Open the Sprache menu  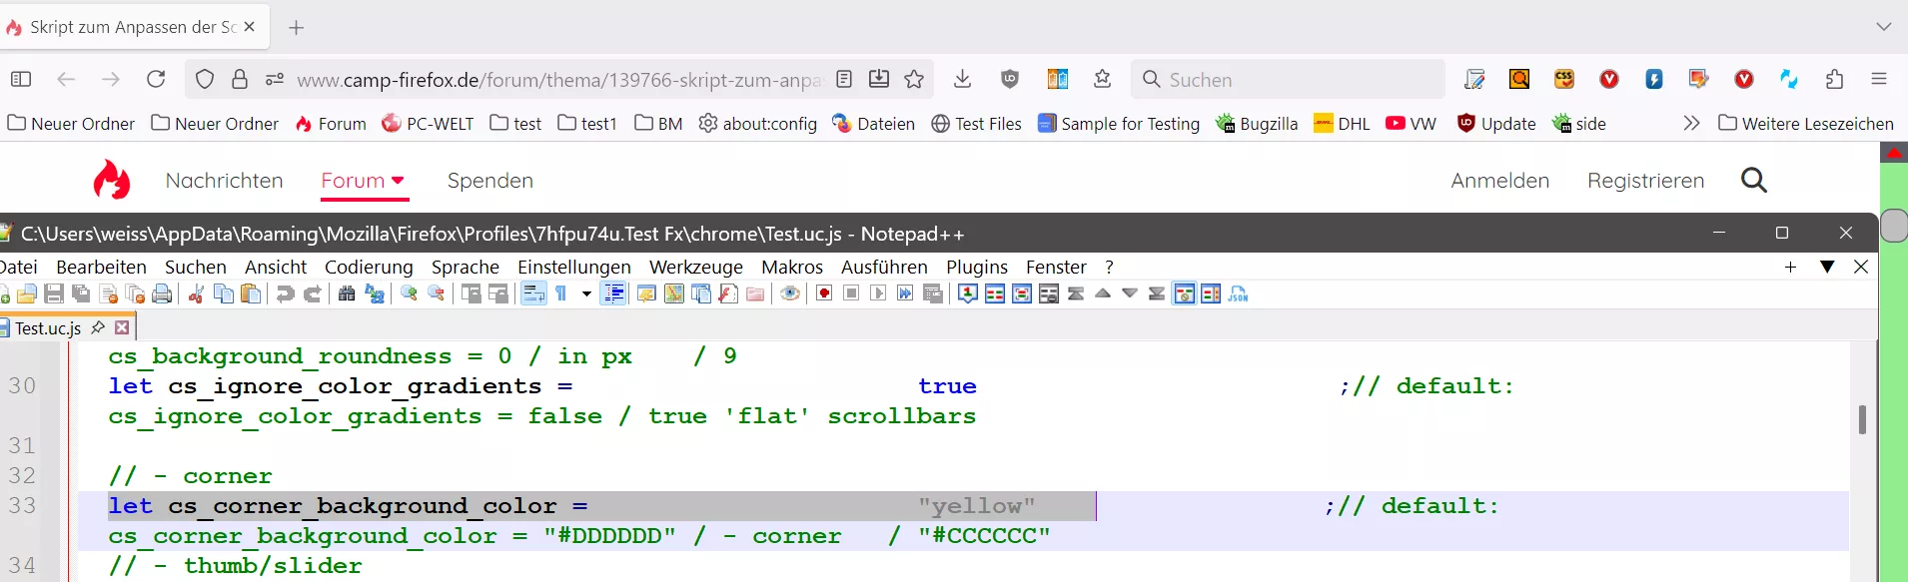pyautogui.click(x=466, y=267)
